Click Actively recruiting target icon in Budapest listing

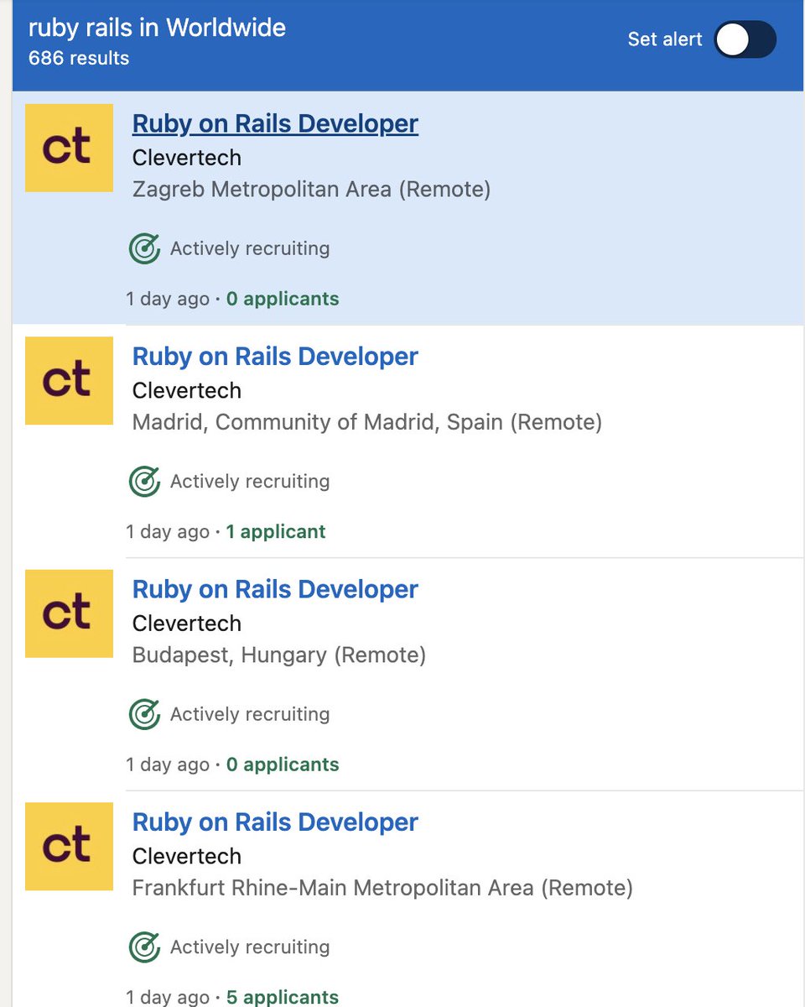click(x=144, y=714)
